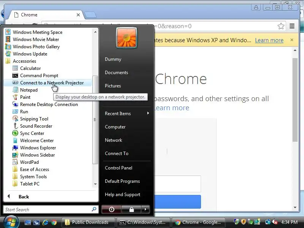Screen dimensions: 304x228
Task: Click the Windows Start orb
Action: [x=11, y=222]
